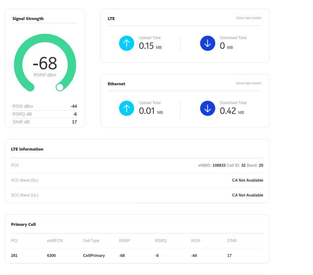The width and height of the screenshot is (313, 275).
Task: Click the RSSI dBm row label
Action: [23, 106]
